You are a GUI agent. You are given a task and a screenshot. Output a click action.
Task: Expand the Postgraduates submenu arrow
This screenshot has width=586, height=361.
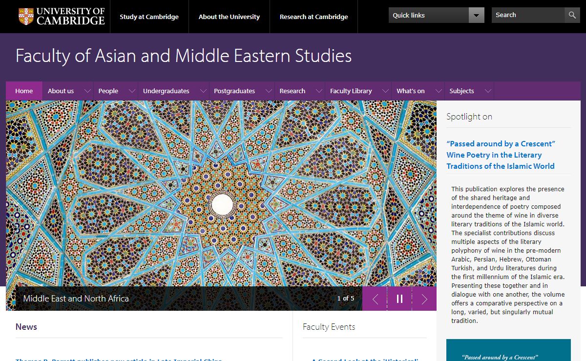[x=269, y=91]
